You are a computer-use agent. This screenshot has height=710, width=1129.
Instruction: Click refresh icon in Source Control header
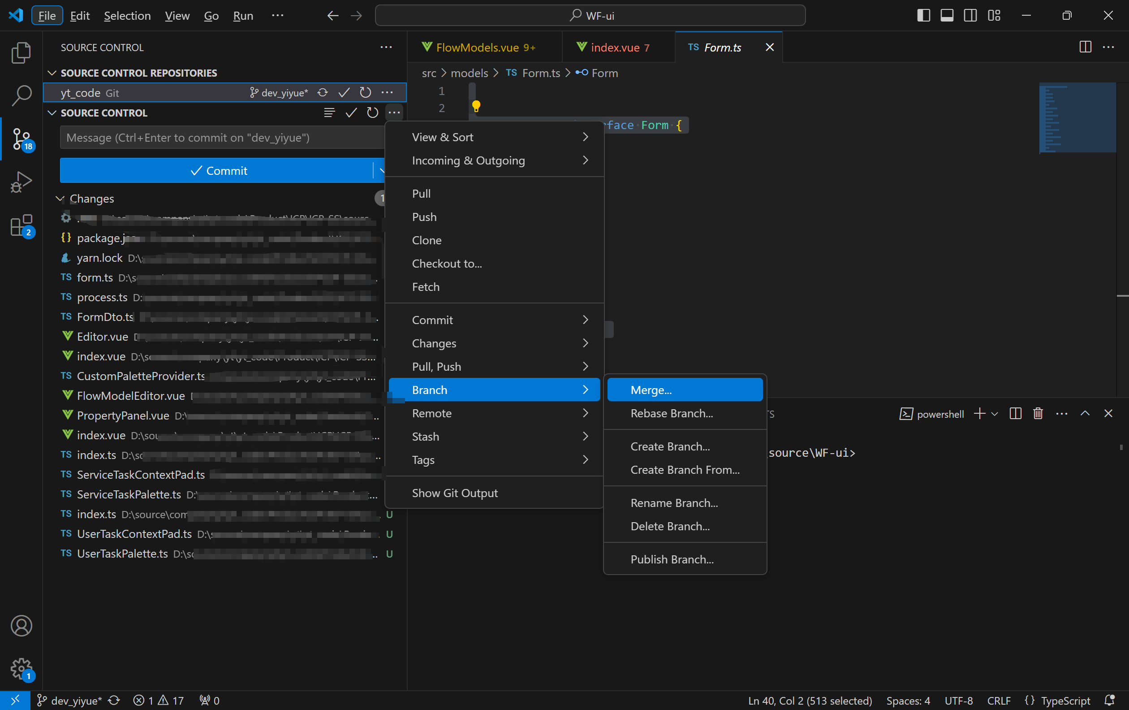tap(372, 113)
